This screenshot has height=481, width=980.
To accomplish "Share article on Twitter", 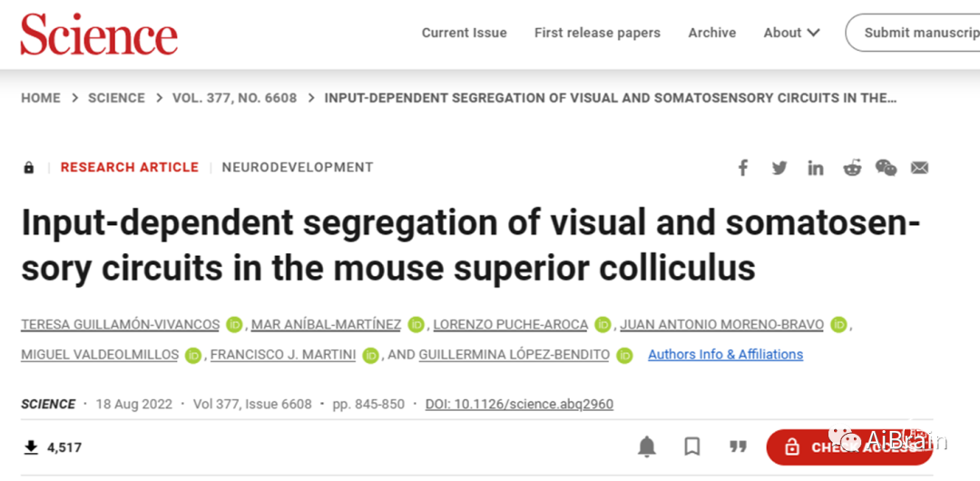I will pyautogui.click(x=779, y=167).
